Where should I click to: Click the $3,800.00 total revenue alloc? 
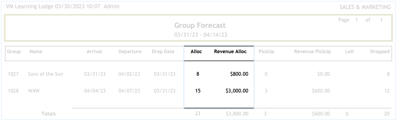(237, 114)
